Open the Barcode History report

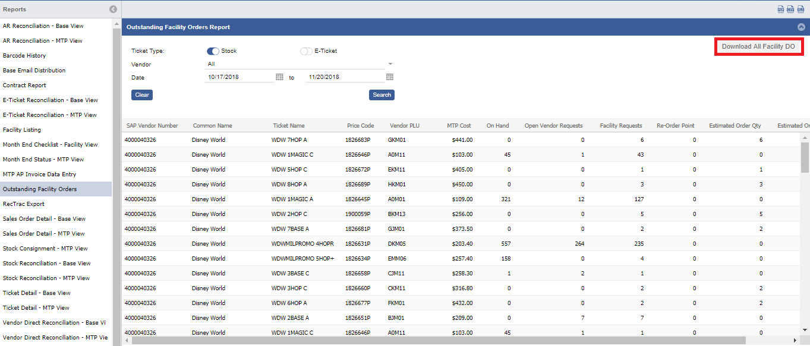[x=24, y=56]
